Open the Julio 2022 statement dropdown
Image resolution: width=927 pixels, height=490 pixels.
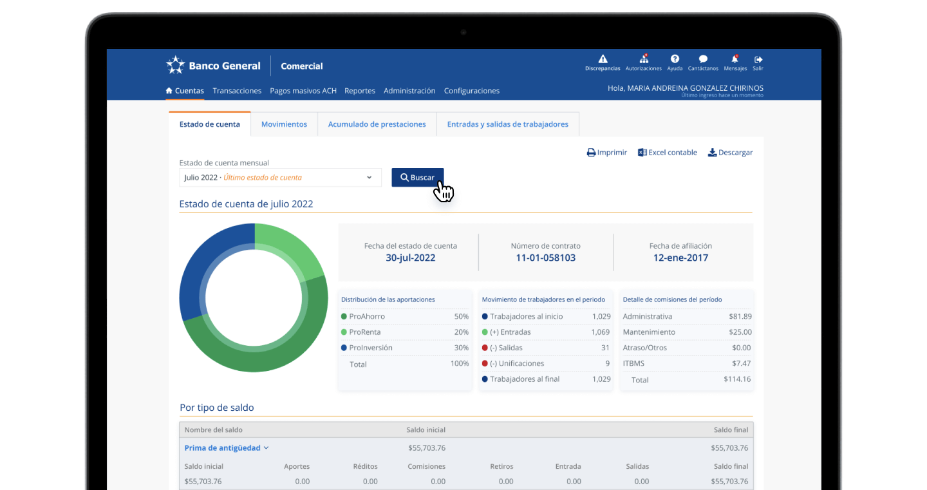point(281,178)
